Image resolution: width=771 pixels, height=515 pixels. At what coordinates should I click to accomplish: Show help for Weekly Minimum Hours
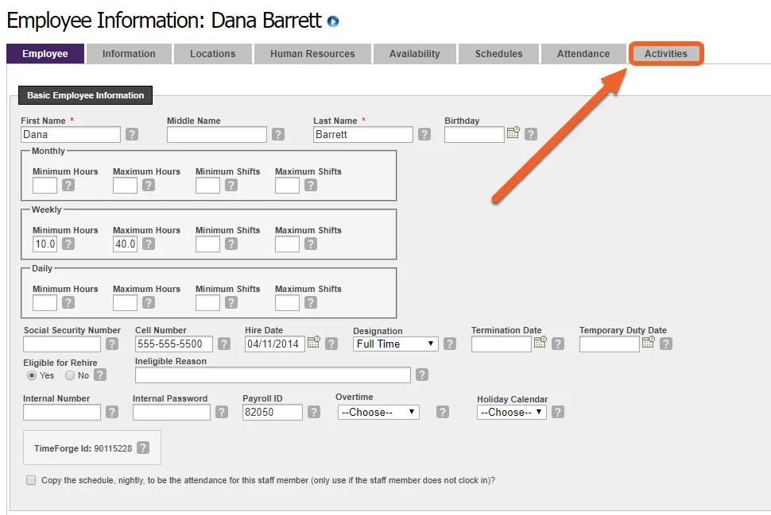tap(68, 244)
